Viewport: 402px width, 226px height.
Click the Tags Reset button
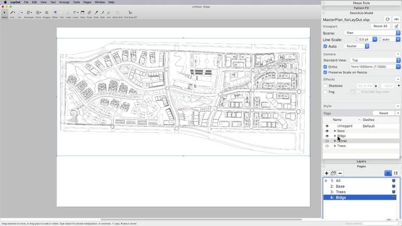(x=383, y=113)
